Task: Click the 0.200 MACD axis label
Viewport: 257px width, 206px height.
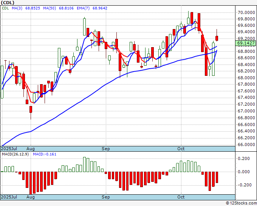Action: pyautogui.click(x=245, y=158)
